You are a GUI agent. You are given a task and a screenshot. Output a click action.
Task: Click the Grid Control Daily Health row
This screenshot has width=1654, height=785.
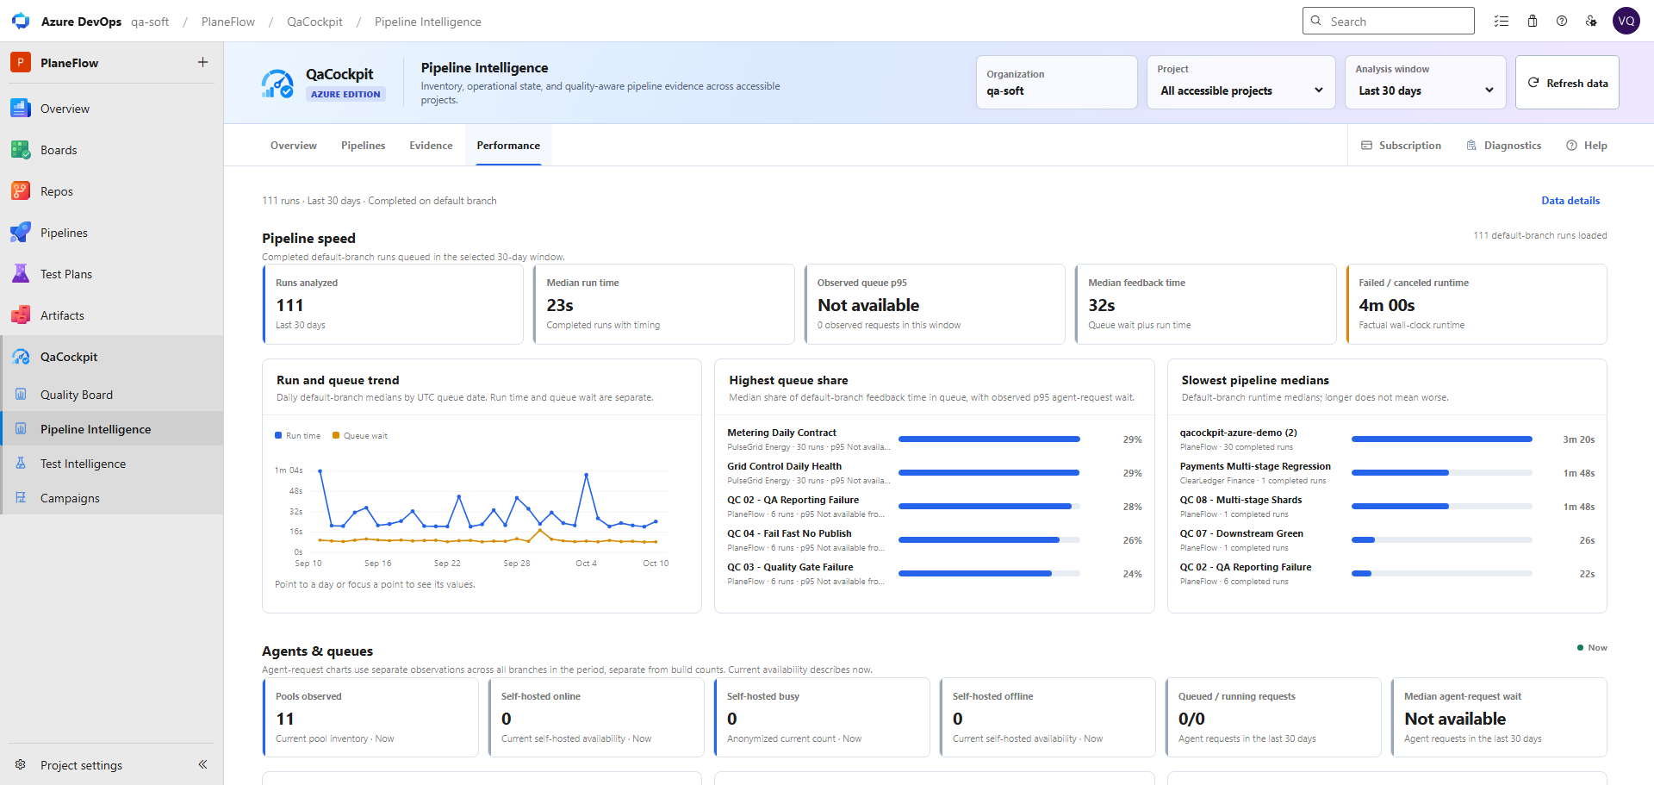tap(935, 473)
